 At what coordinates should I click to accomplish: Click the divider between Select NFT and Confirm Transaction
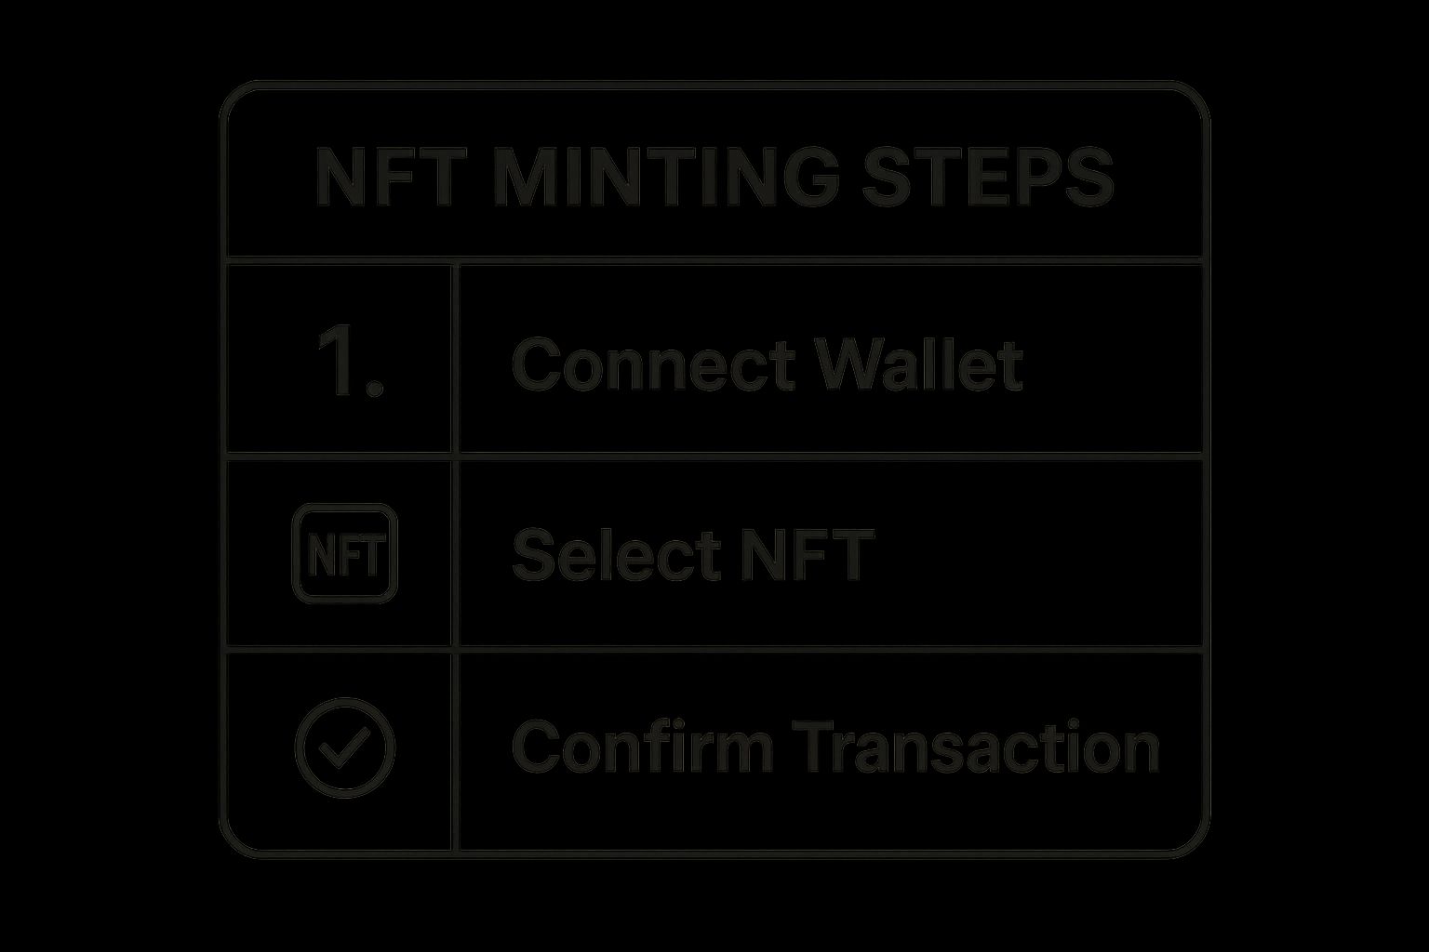point(714,647)
